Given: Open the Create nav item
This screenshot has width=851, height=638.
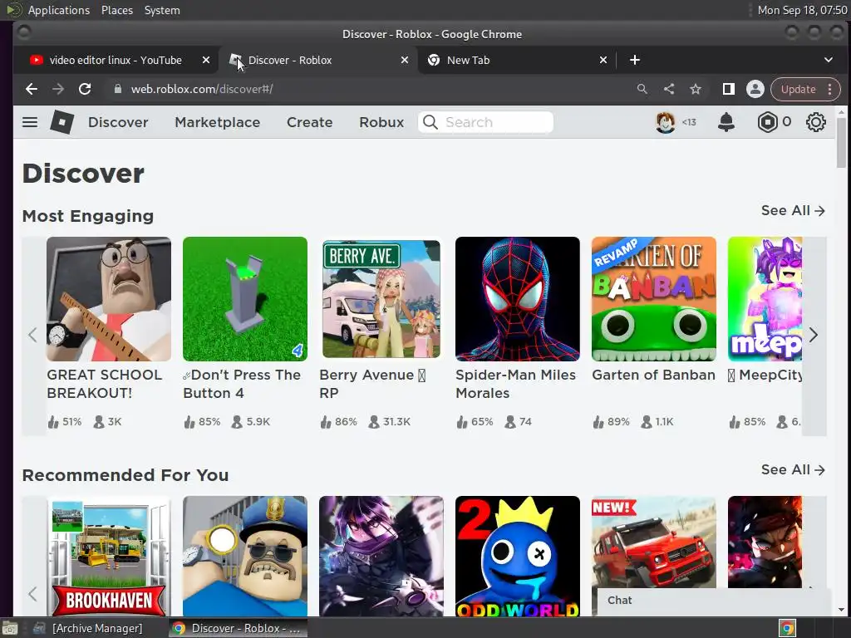Looking at the screenshot, I should click(x=309, y=122).
